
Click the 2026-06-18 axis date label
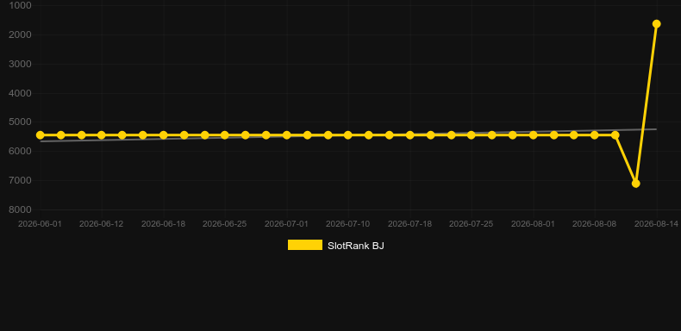[163, 224]
